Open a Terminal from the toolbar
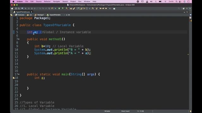The width and height of the screenshot is (202, 113). point(22,8)
